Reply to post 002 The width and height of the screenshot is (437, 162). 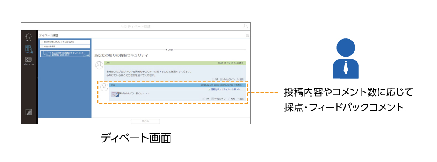pos(240,99)
